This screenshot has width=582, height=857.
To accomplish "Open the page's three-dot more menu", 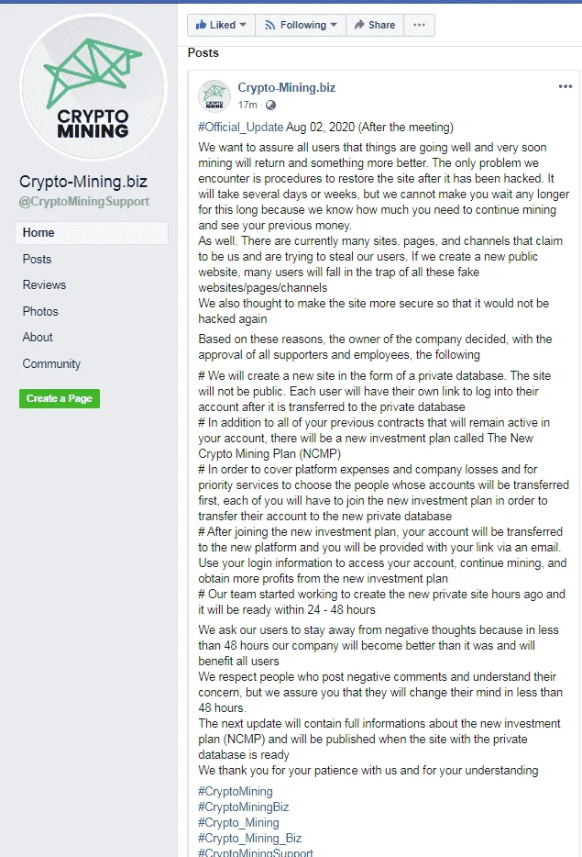I will tap(419, 25).
